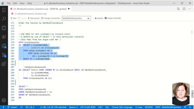Click ORDER BY RankByInvoiceCount line 297
The width and height of the screenshot is (194, 109).
tap(35, 95)
